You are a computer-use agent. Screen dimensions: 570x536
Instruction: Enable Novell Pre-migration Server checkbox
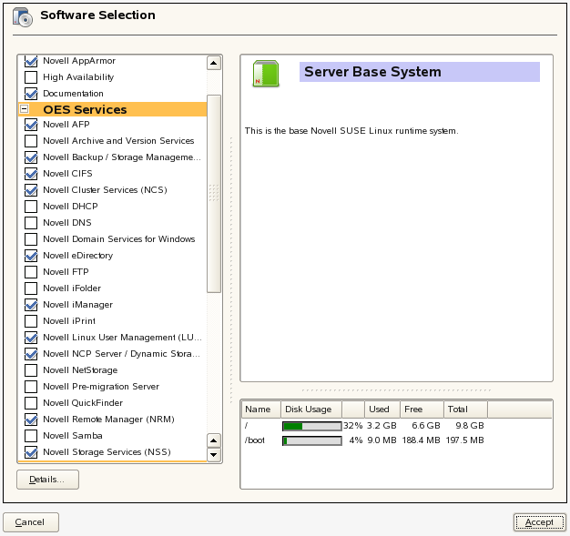click(x=31, y=386)
